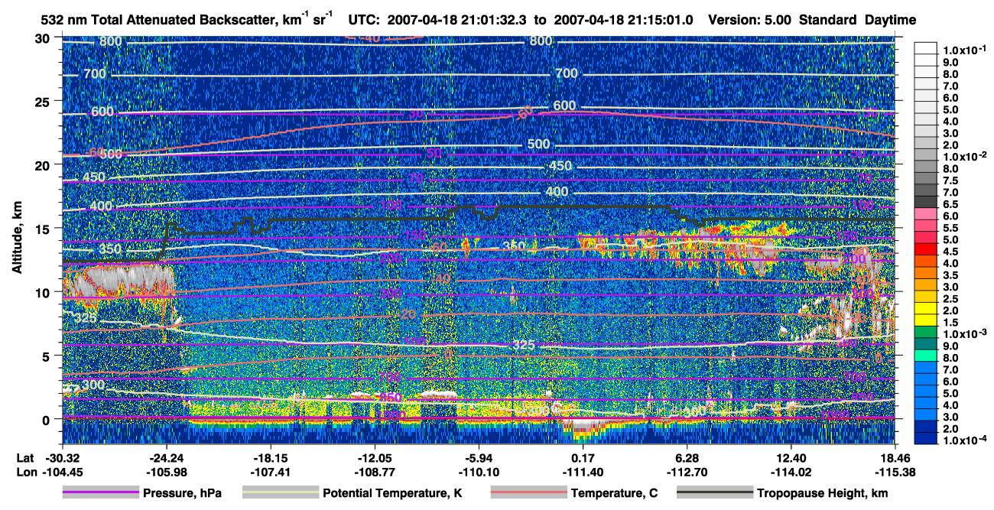Click the 'Potential Temperature, K' legend label
This screenshot has height=510, width=994.
393,494
